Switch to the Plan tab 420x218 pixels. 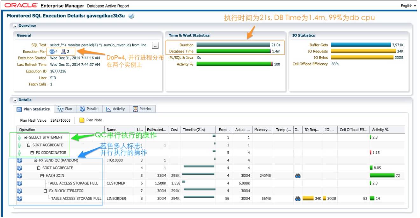pos(65,109)
